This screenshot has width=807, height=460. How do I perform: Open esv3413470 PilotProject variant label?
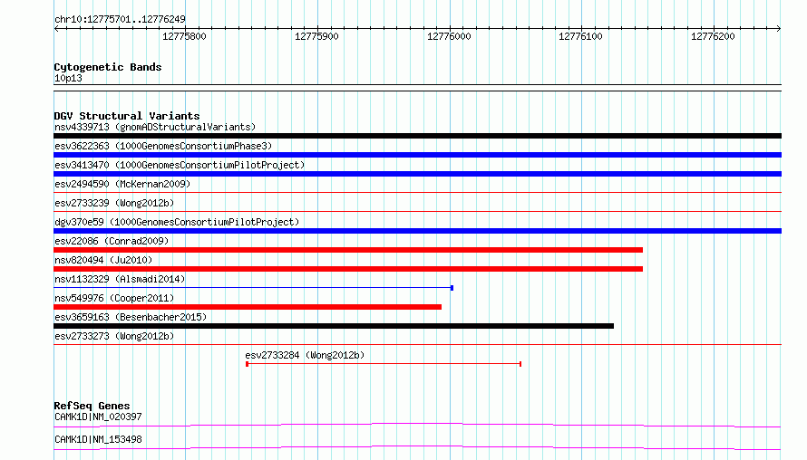pos(180,165)
